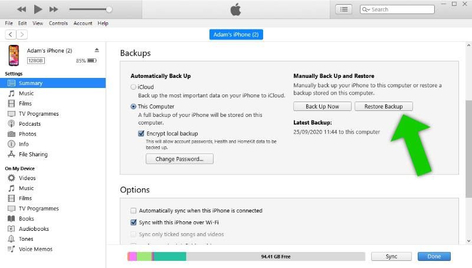Adjust the volume slider
Screen dimensions: 472x268
click(109, 9)
